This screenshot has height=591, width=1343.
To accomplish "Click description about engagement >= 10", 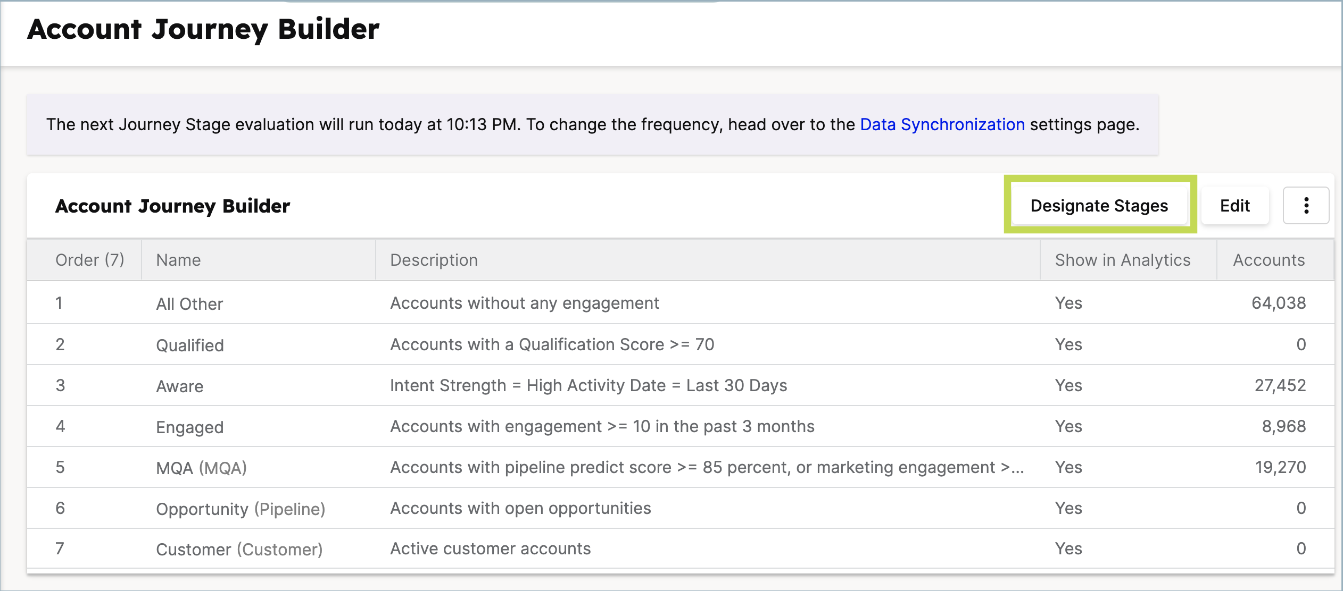I will pos(602,426).
